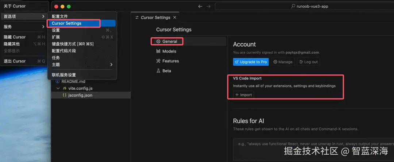The height and width of the screenshot is (162, 394).
Task: Click the chart icon beside Models
Action: (x=158, y=51)
